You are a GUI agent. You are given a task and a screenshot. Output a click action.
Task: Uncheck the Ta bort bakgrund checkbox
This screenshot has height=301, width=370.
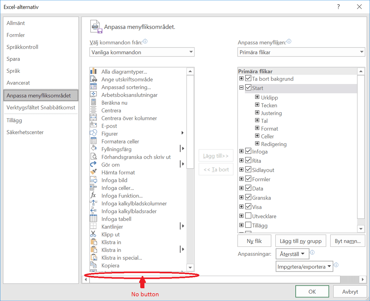[248, 79]
